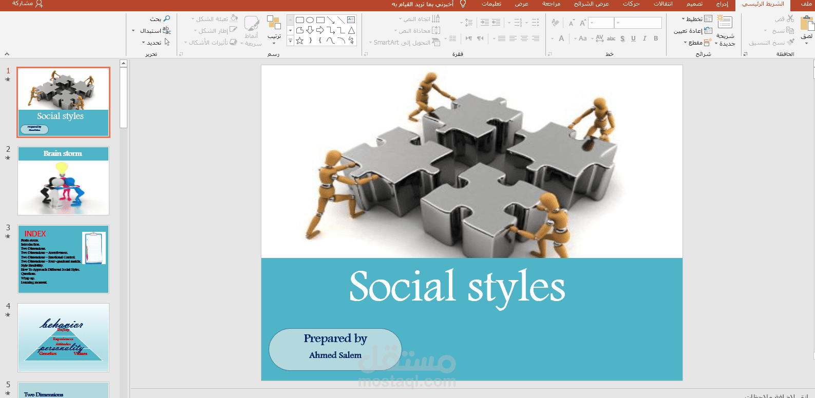Select the Isosceles Triangle shape
Screen dimensions: 815x398
click(351, 30)
